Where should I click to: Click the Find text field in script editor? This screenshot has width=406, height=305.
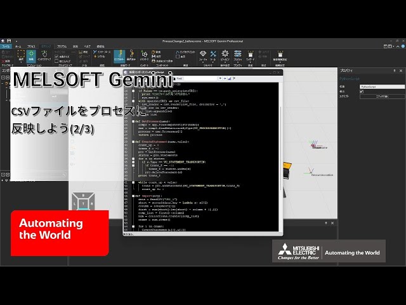[200, 78]
